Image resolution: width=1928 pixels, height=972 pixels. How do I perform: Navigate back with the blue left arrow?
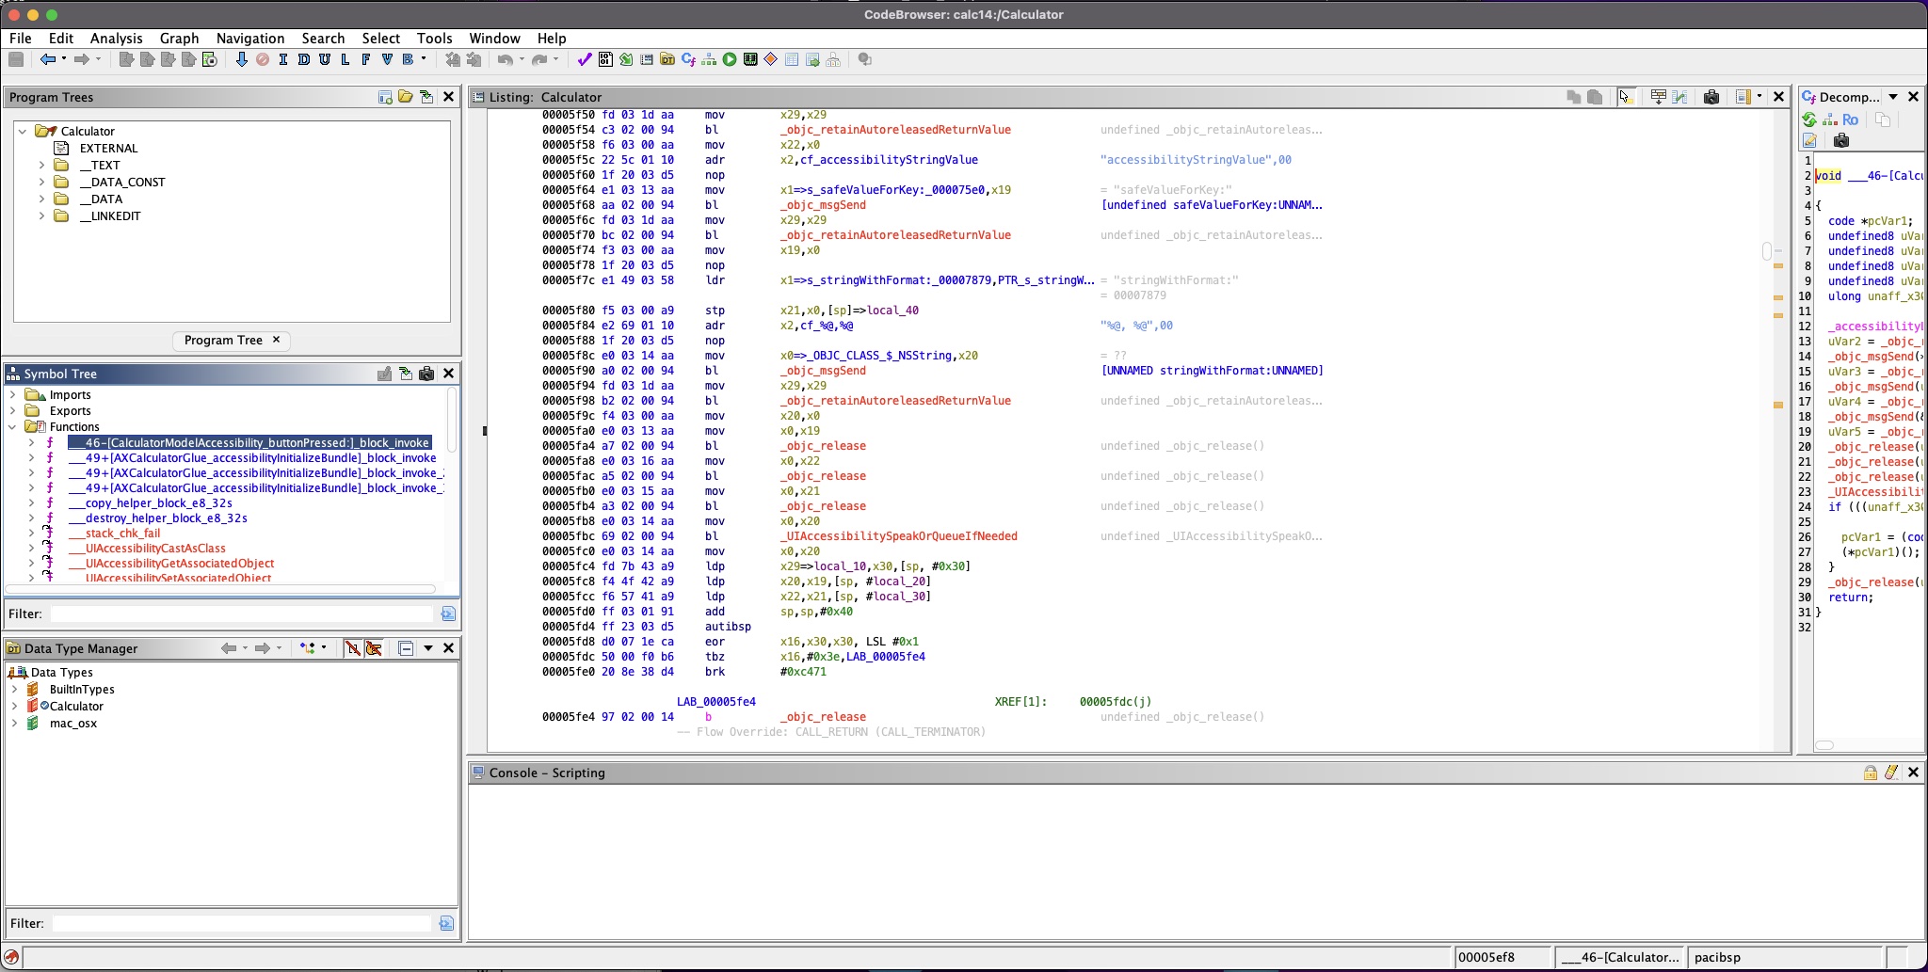click(47, 59)
